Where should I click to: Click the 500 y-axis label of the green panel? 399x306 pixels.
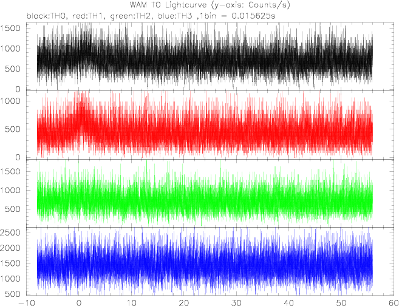pyautogui.click(x=13, y=209)
